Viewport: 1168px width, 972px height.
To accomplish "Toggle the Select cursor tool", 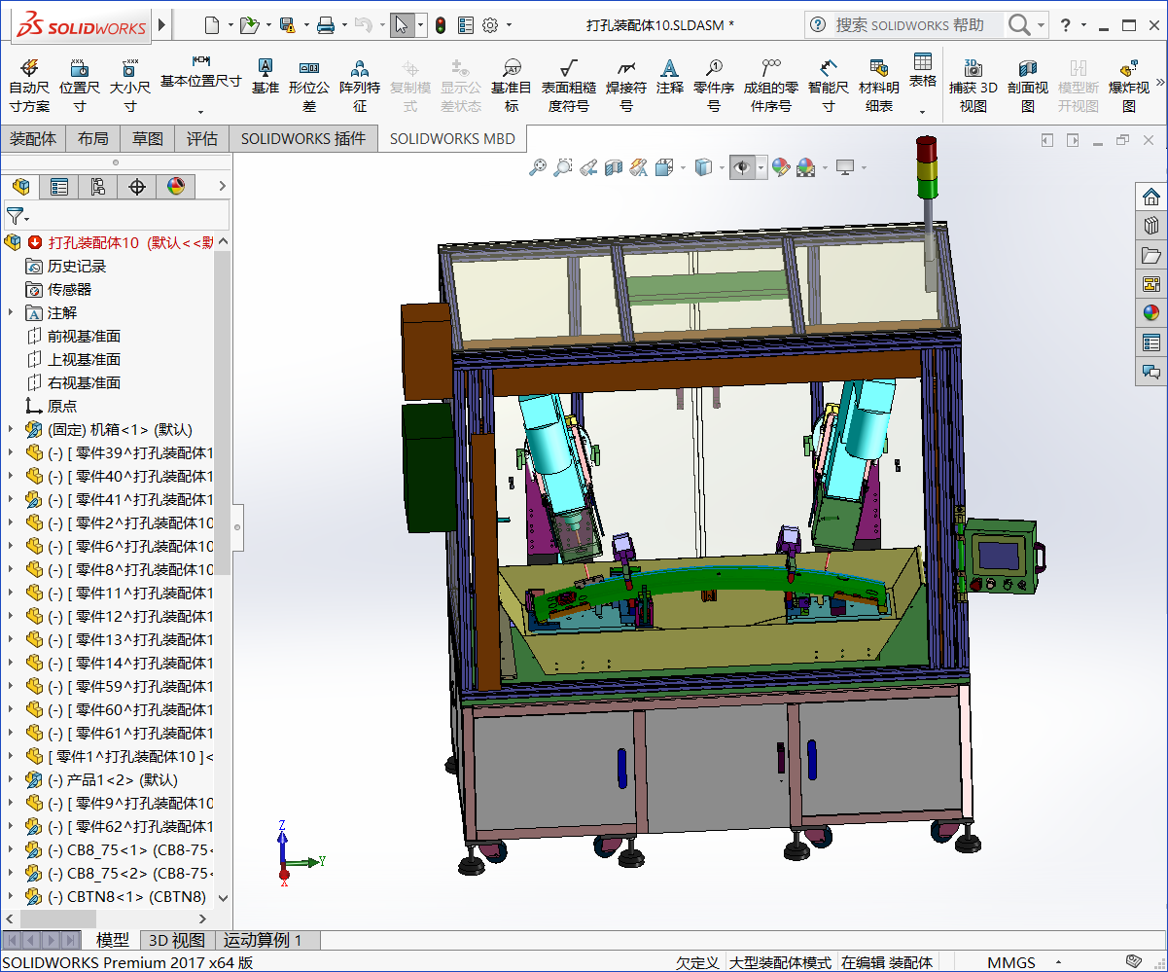I will [x=403, y=25].
